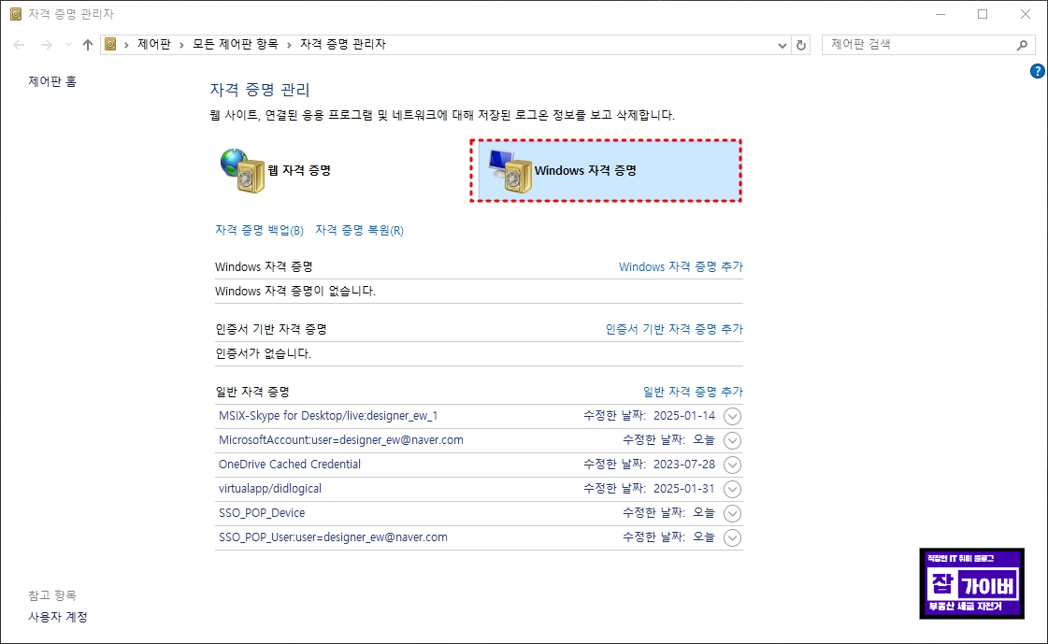
Task: Select the Windows 자격 증명 vault tile
Action: click(606, 170)
